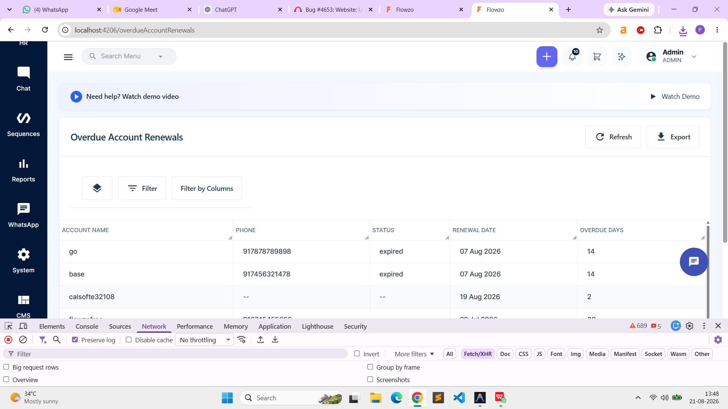Enable Big request rows
Screen dimensions: 728x409
coord(6,367)
